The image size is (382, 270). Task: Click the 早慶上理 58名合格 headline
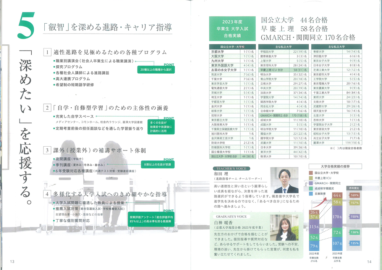[294, 29]
